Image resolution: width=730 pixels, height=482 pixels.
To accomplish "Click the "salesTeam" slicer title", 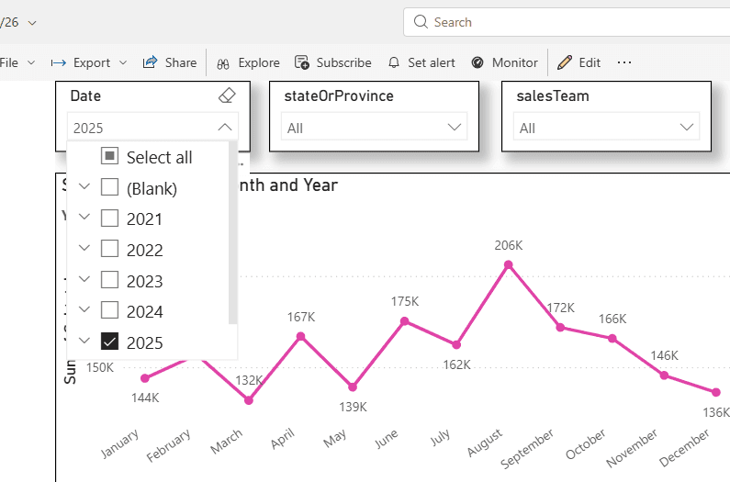I will click(553, 95).
